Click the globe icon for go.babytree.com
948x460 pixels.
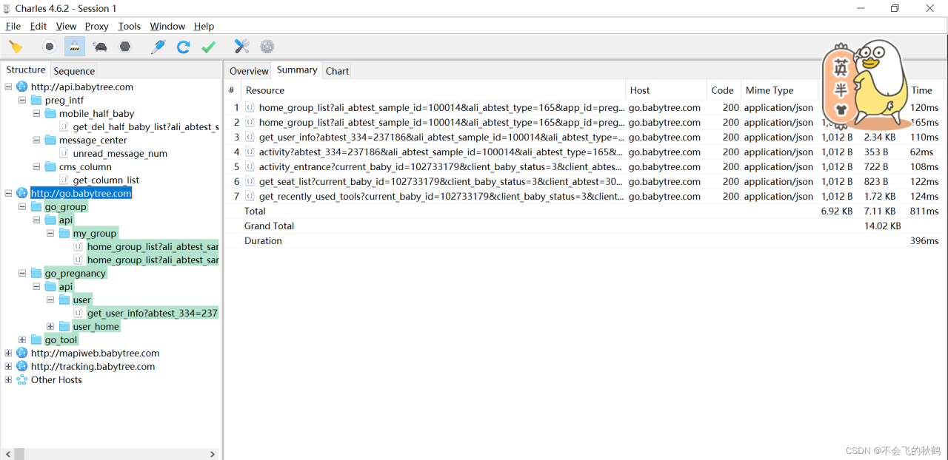22,193
